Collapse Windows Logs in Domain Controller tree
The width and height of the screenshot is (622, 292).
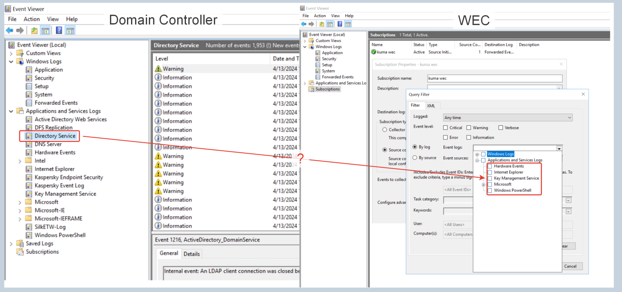[x=11, y=61]
